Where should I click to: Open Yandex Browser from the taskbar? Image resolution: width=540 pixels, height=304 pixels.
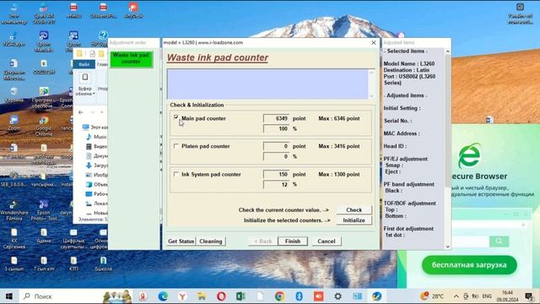pyautogui.click(x=182, y=296)
